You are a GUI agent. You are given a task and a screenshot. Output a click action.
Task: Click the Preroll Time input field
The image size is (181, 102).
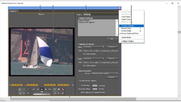(95, 86)
